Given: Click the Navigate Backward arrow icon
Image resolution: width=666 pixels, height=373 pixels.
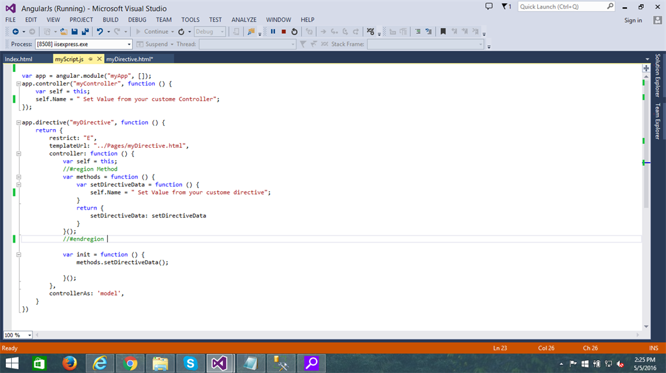Looking at the screenshot, I should click(x=16, y=32).
